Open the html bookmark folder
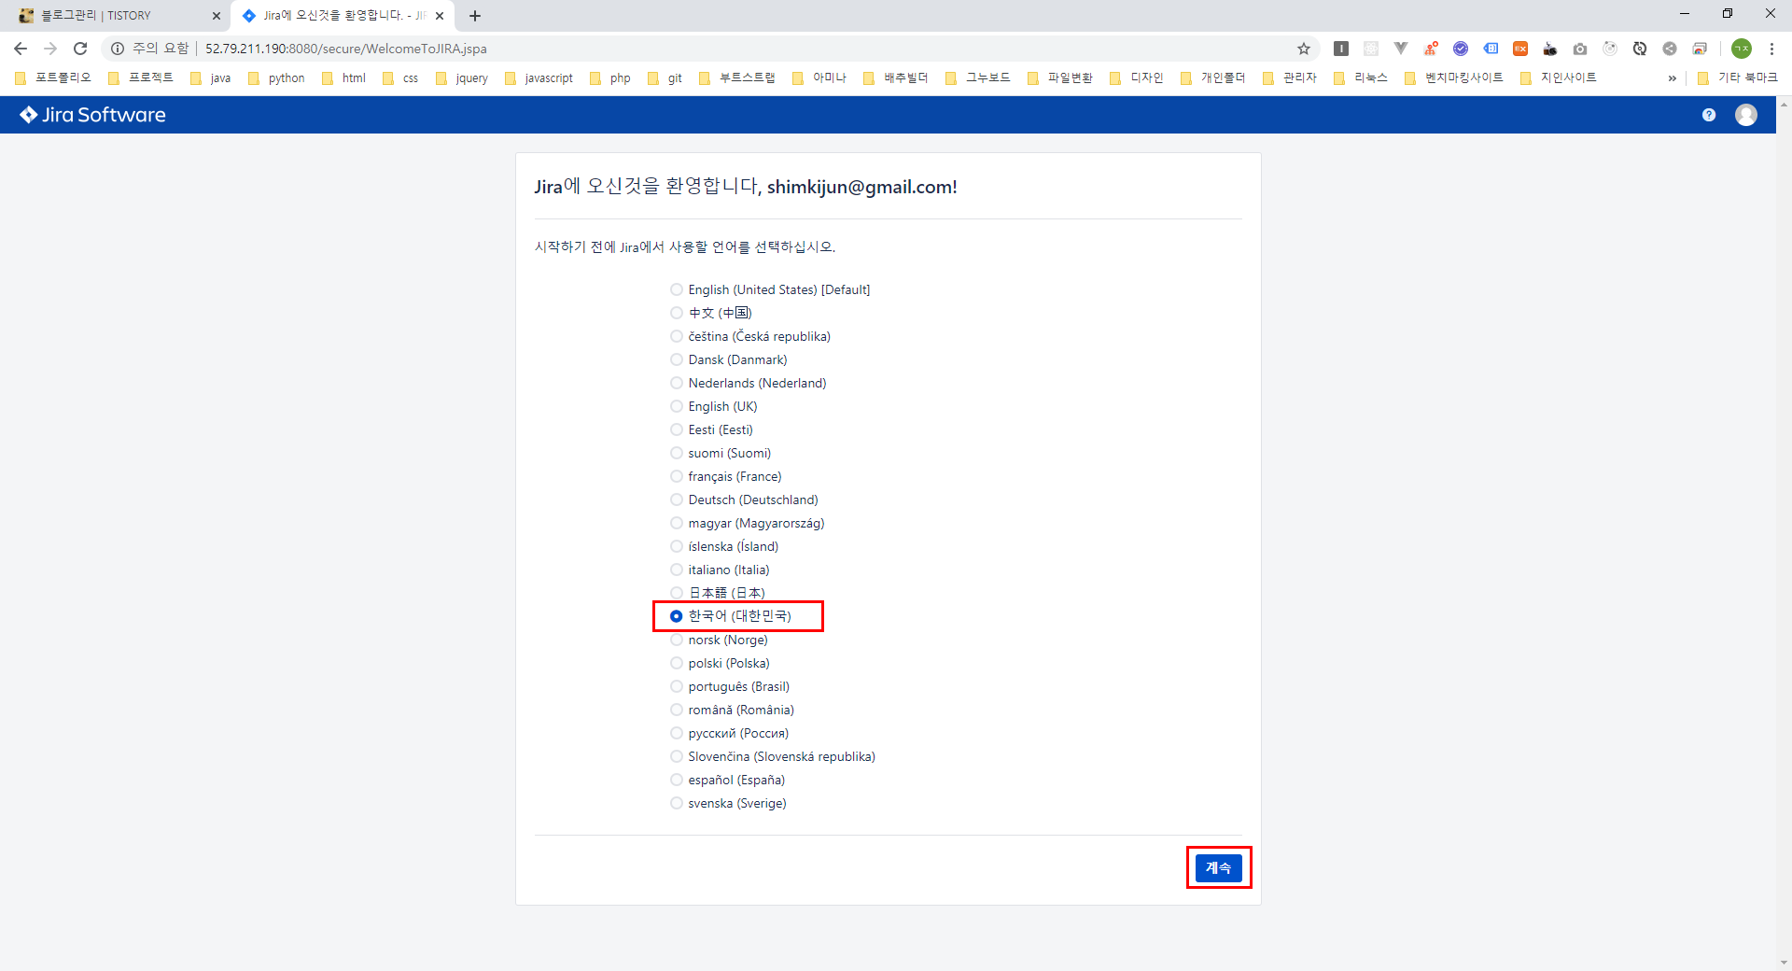Image resolution: width=1792 pixels, height=971 pixels. pyautogui.click(x=344, y=78)
